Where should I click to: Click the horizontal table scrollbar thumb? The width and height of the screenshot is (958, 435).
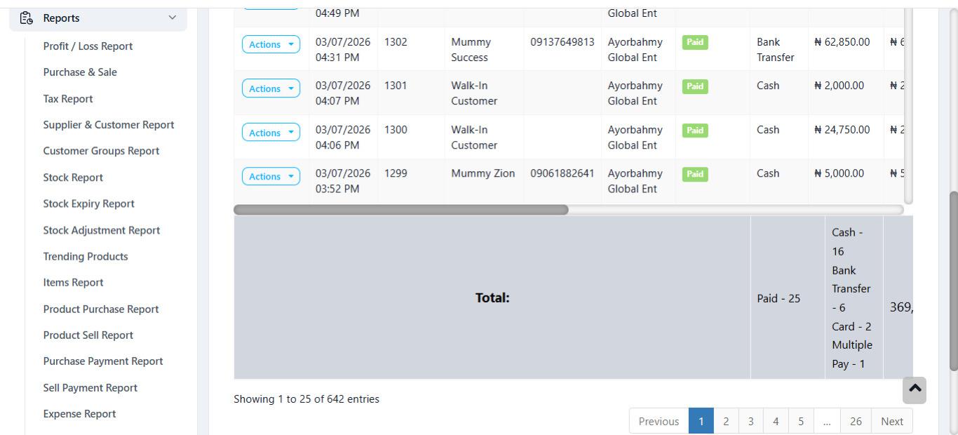[x=400, y=210]
